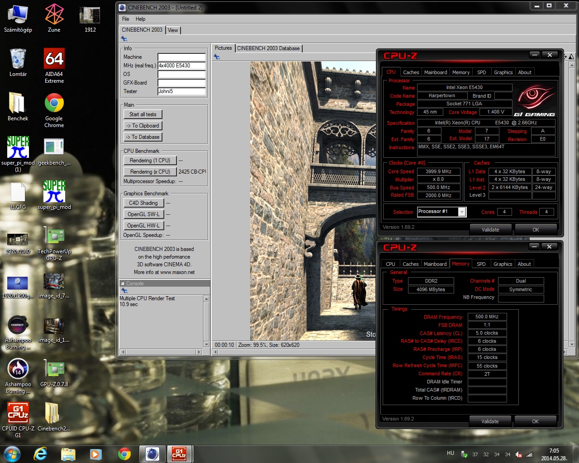This screenshot has height=463, width=579.
Task: Switch to Cinebench taskbar button
Action: [x=152, y=454]
